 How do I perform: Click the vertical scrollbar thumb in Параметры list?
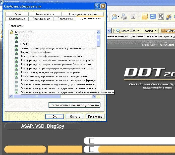(98, 40)
